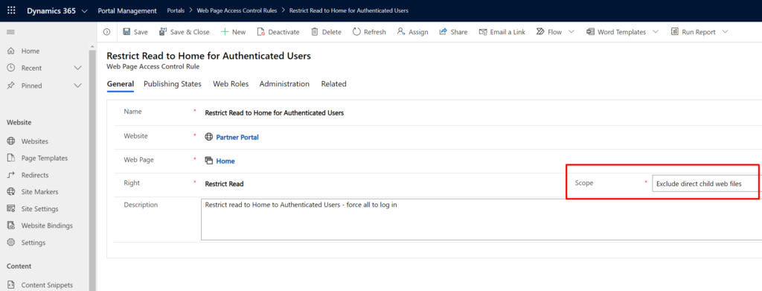Image resolution: width=762 pixels, height=291 pixels.
Task: Open the Related tab
Action: pos(334,84)
